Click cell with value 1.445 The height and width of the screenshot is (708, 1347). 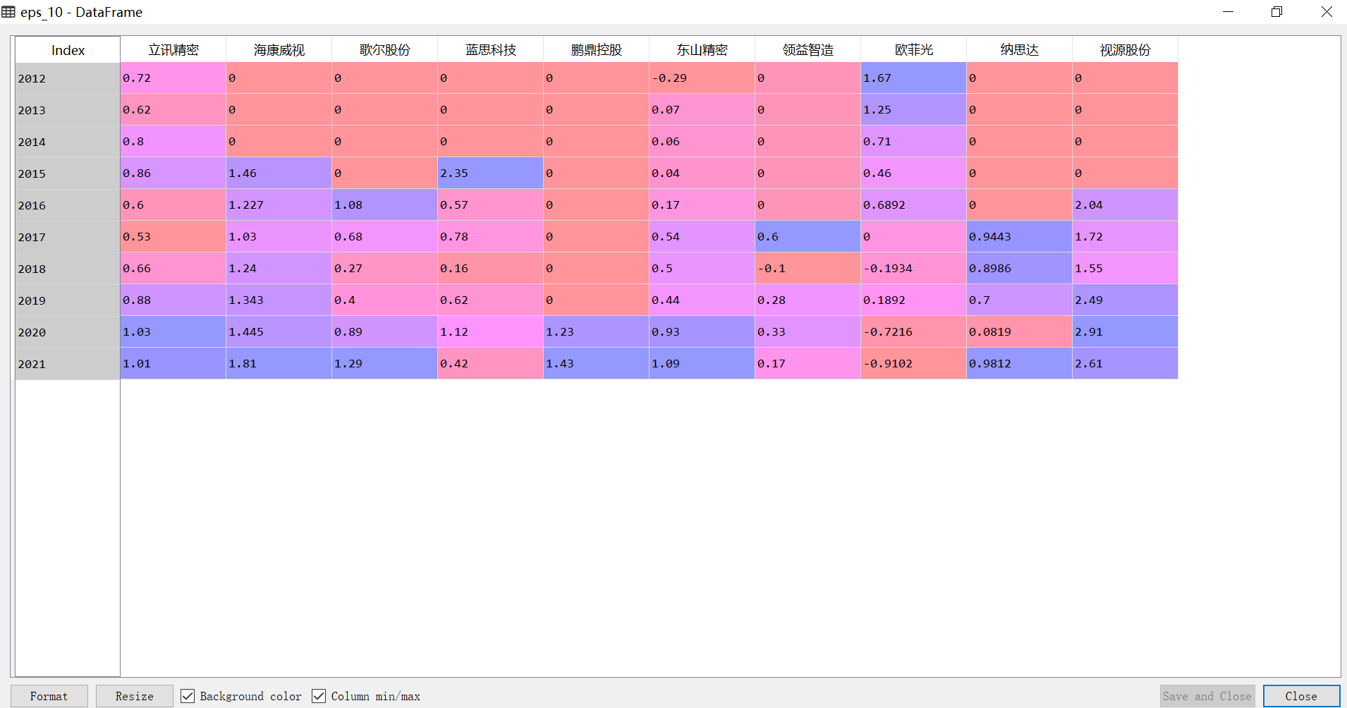(x=279, y=331)
